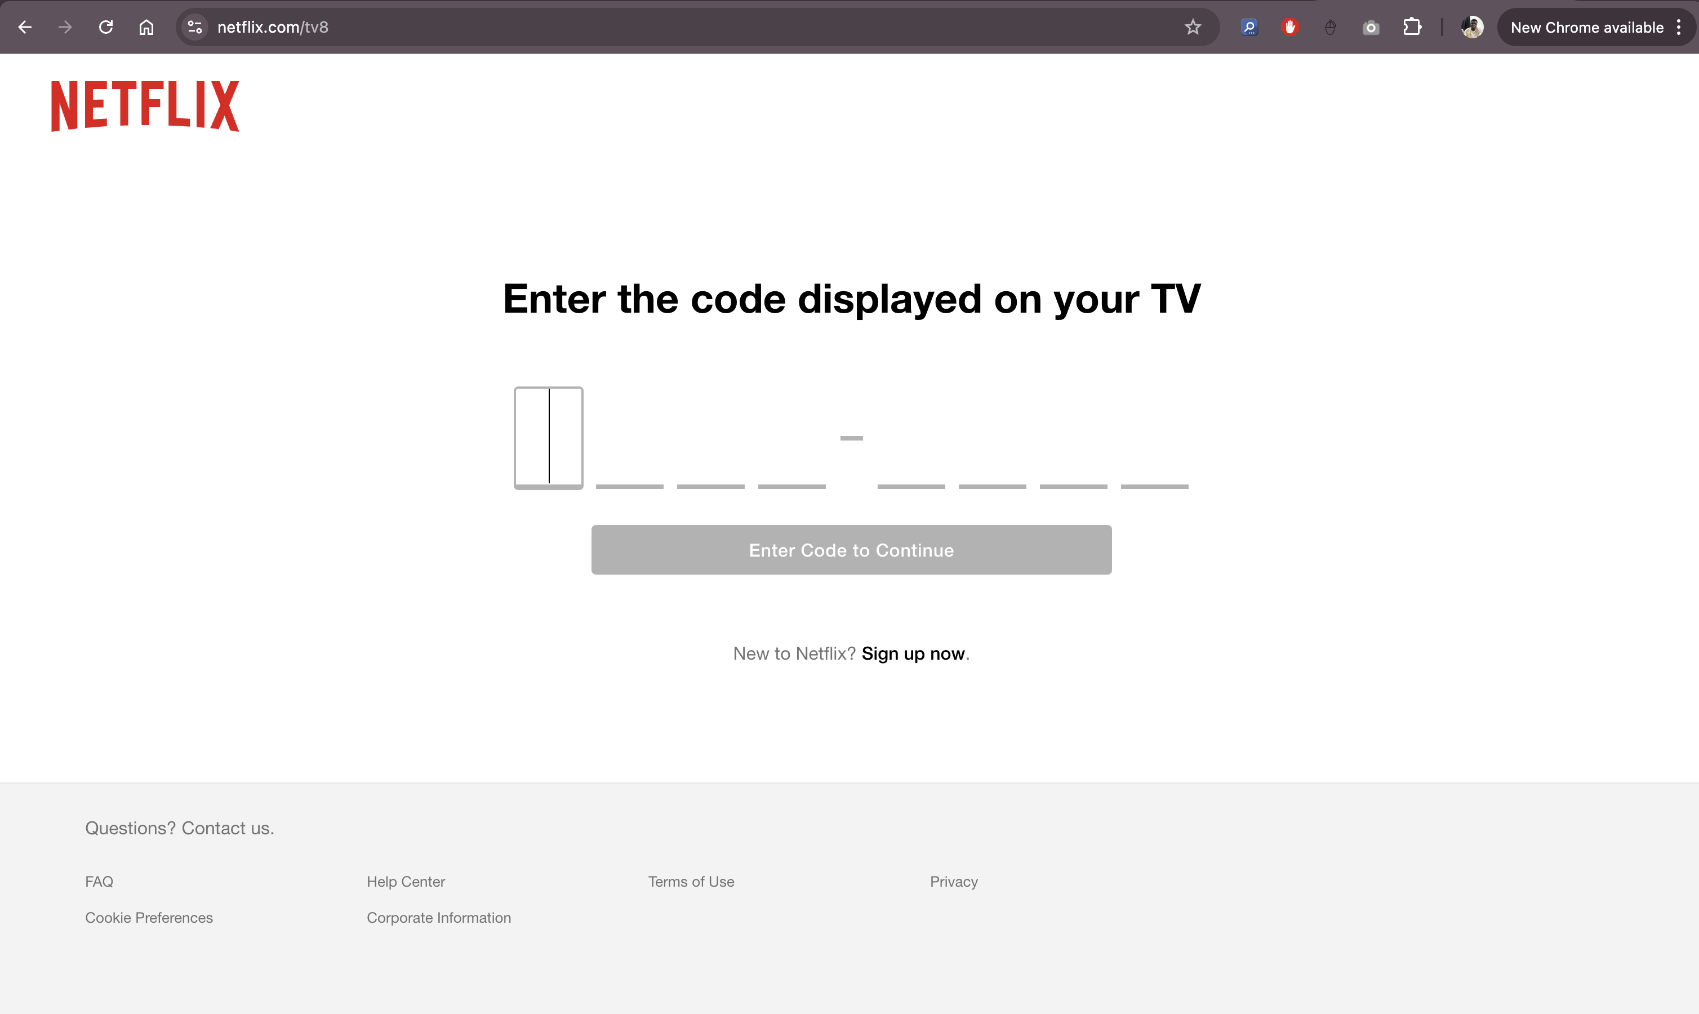The height and width of the screenshot is (1014, 1699).
Task: View Terms of Use
Action: [x=691, y=882]
